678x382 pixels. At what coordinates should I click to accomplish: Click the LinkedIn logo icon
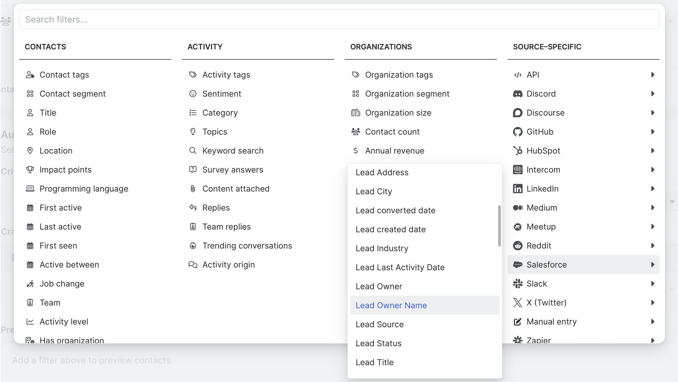tap(517, 189)
